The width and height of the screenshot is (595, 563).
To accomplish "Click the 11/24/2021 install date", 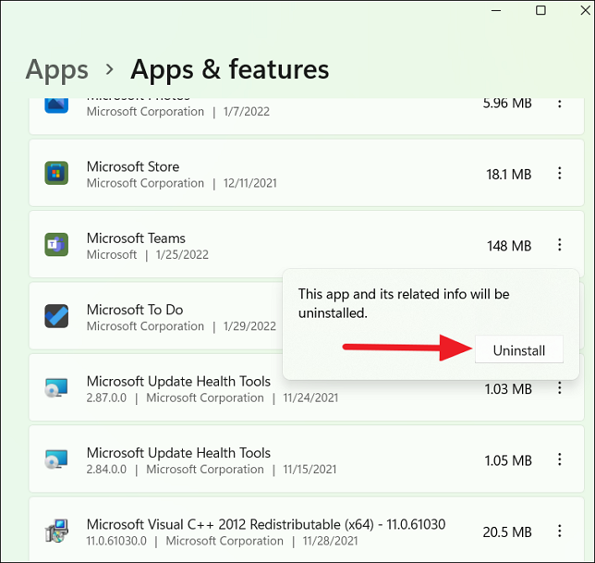I will click(310, 398).
